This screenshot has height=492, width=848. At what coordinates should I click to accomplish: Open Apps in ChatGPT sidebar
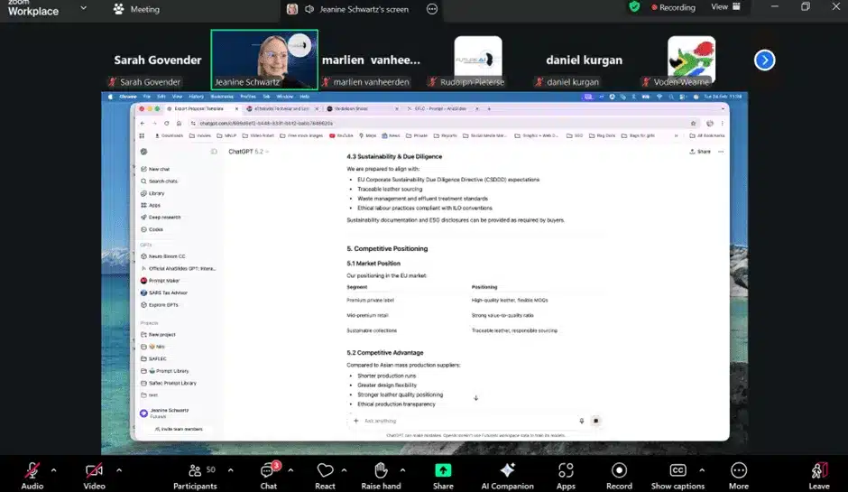pyautogui.click(x=151, y=205)
